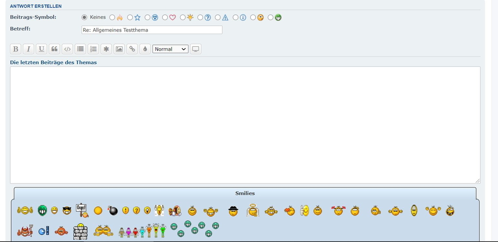Insert the red devil smiley with trident

[25, 231]
